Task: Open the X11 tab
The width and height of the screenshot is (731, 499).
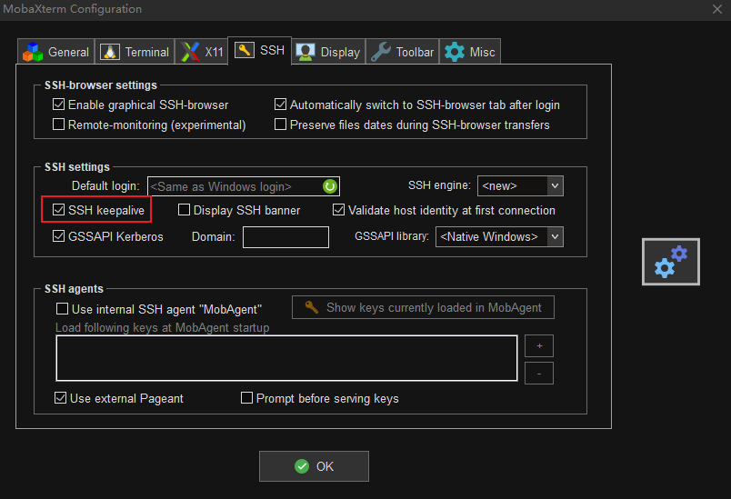Action: pos(202,52)
